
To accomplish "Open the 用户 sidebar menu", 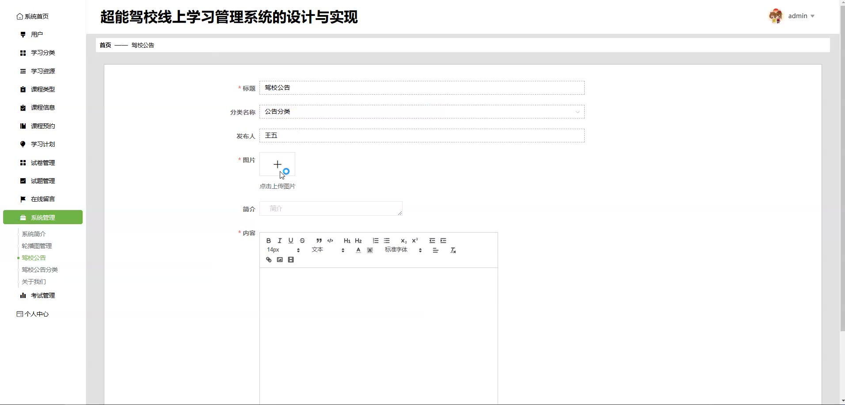I will 43,34.
